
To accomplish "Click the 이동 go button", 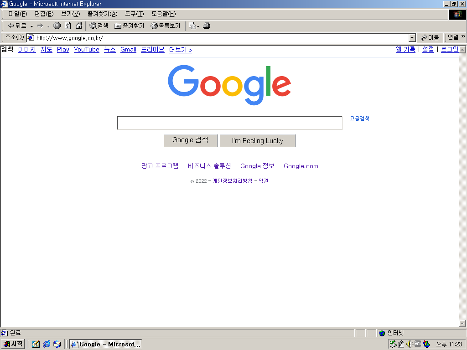I will (430, 37).
